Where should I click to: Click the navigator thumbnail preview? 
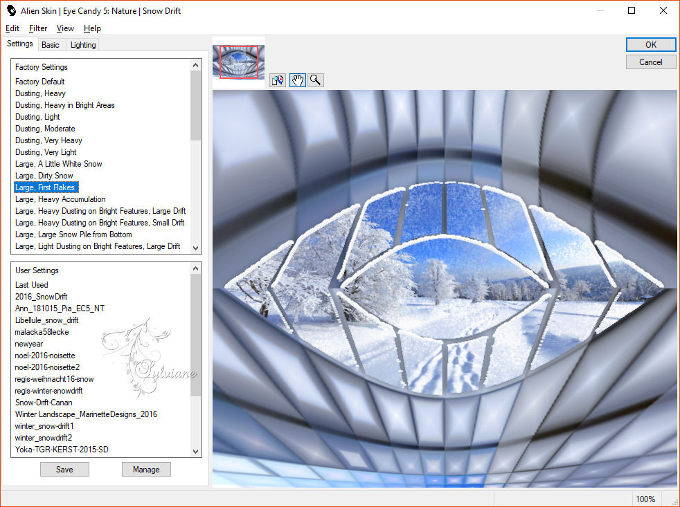click(238, 62)
